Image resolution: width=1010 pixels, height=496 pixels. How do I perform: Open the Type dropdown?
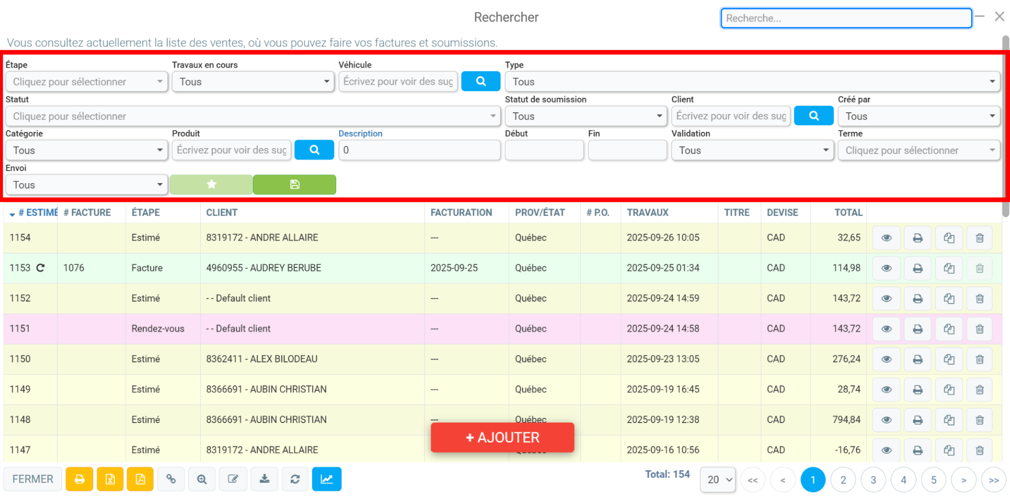pos(752,82)
